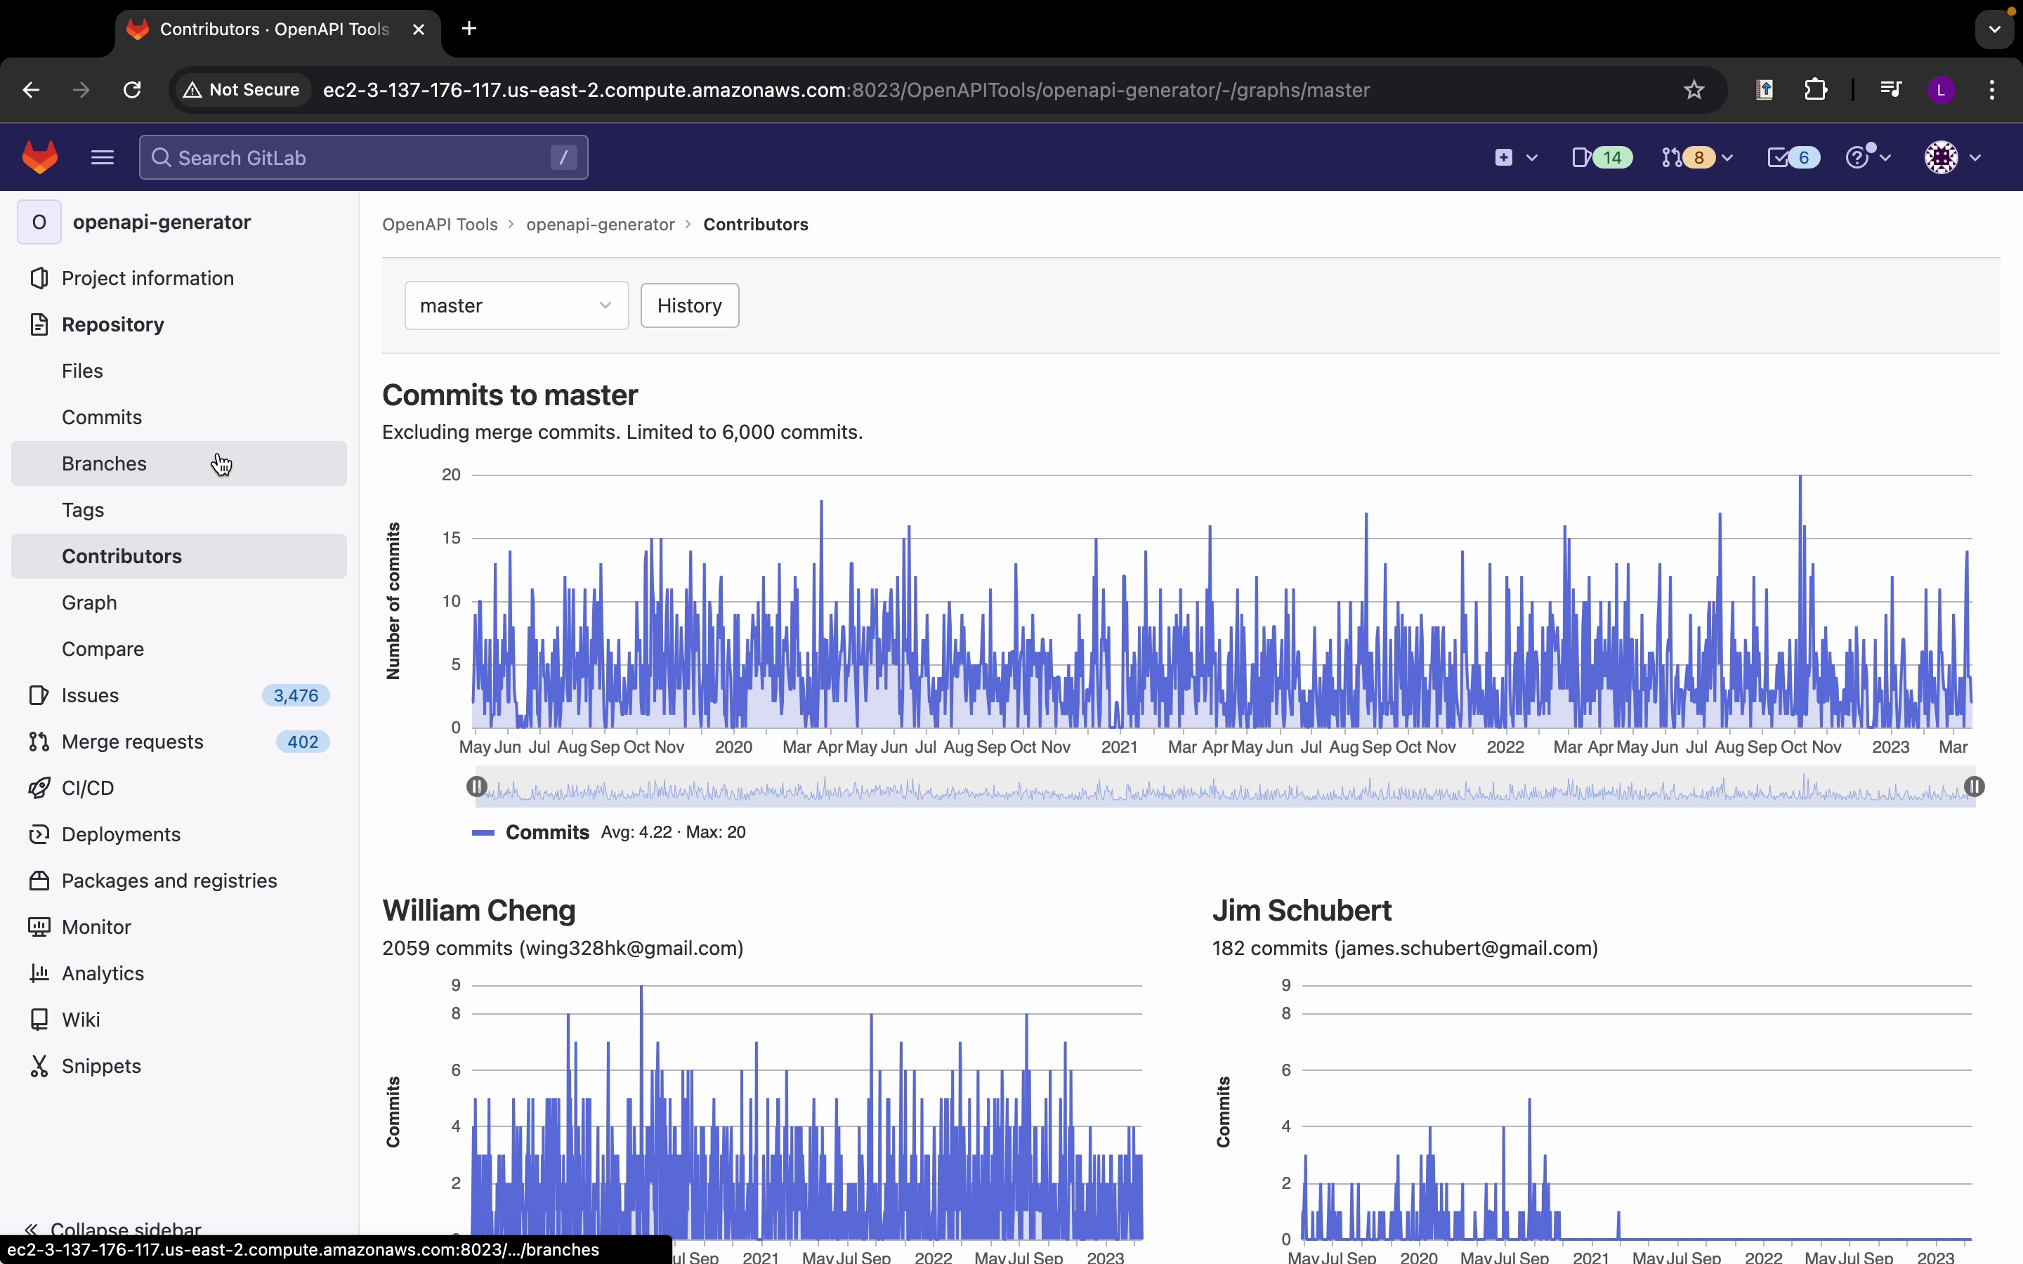Click the GitLab fox logo

pos(39,157)
